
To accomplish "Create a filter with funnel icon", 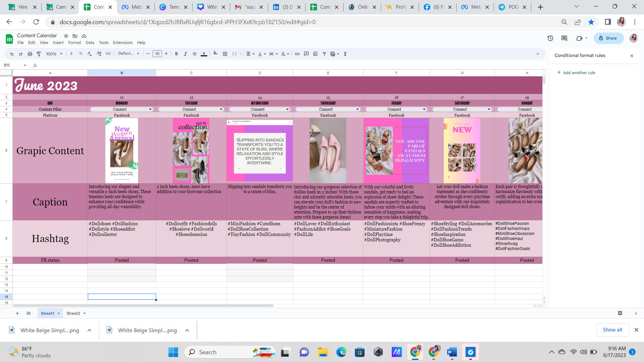I will 324,54.
